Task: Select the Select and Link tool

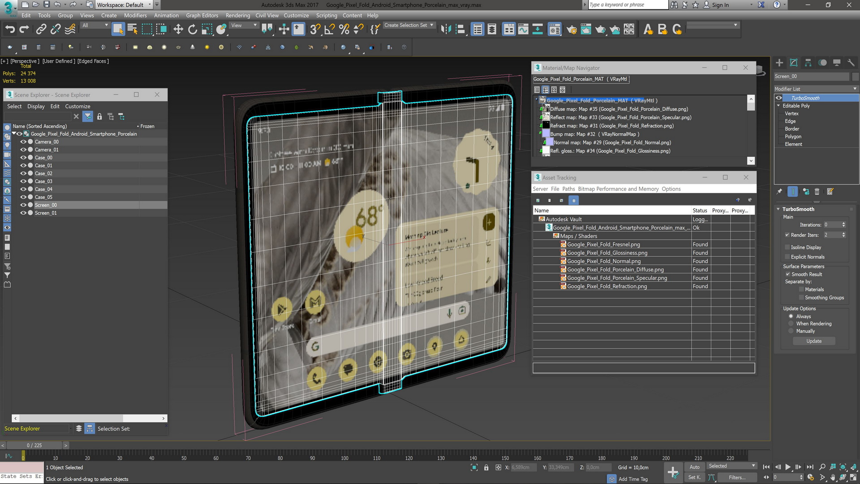Action: coord(41,30)
